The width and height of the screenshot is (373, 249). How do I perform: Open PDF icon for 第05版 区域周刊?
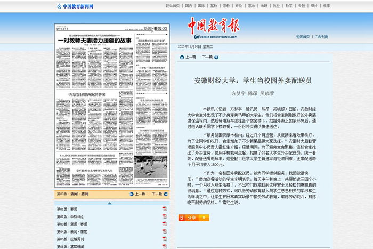[x=165, y=239]
